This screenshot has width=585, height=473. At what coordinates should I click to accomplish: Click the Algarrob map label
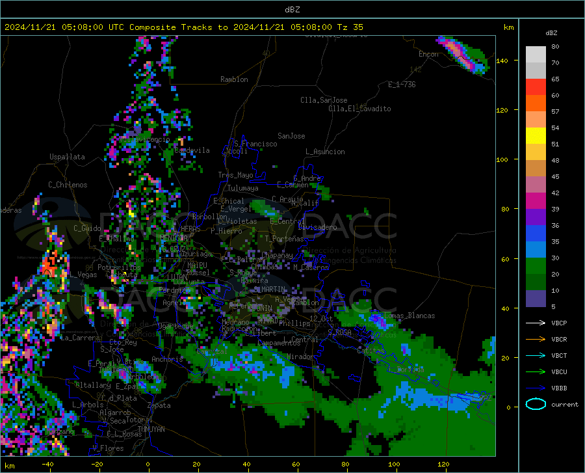(115, 412)
